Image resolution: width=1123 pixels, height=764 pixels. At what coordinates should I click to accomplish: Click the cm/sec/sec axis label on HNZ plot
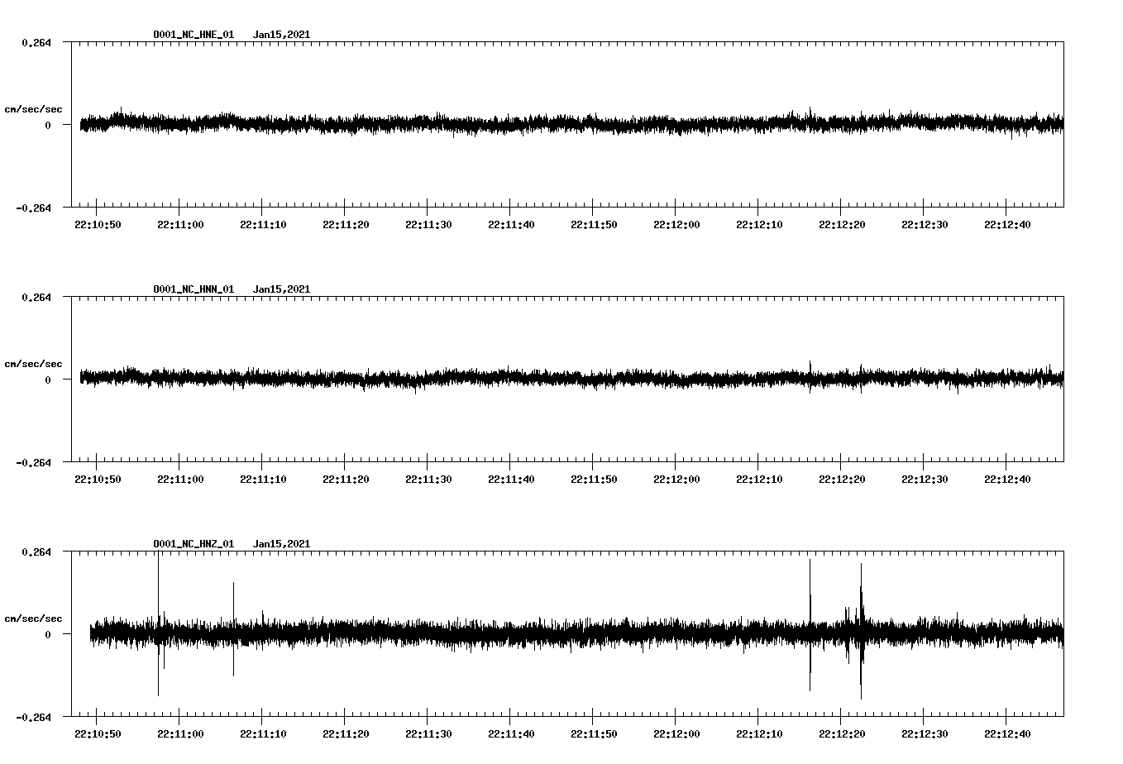click(33, 617)
